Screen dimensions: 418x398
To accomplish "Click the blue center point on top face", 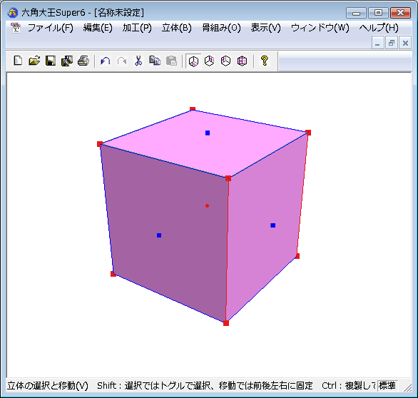I will click(x=208, y=133).
